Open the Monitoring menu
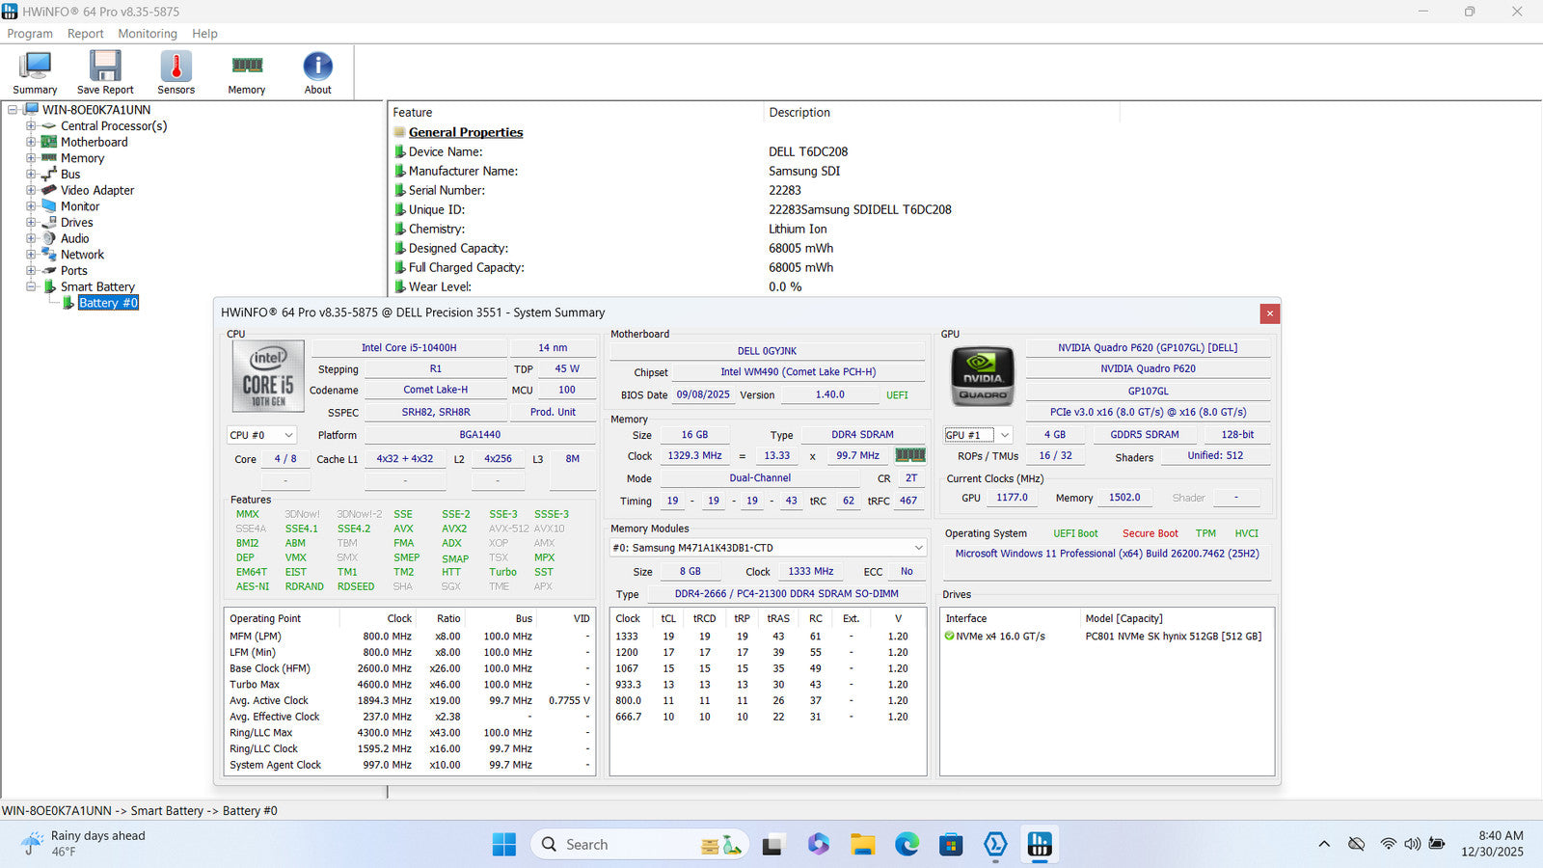This screenshot has width=1543, height=868. click(x=148, y=34)
